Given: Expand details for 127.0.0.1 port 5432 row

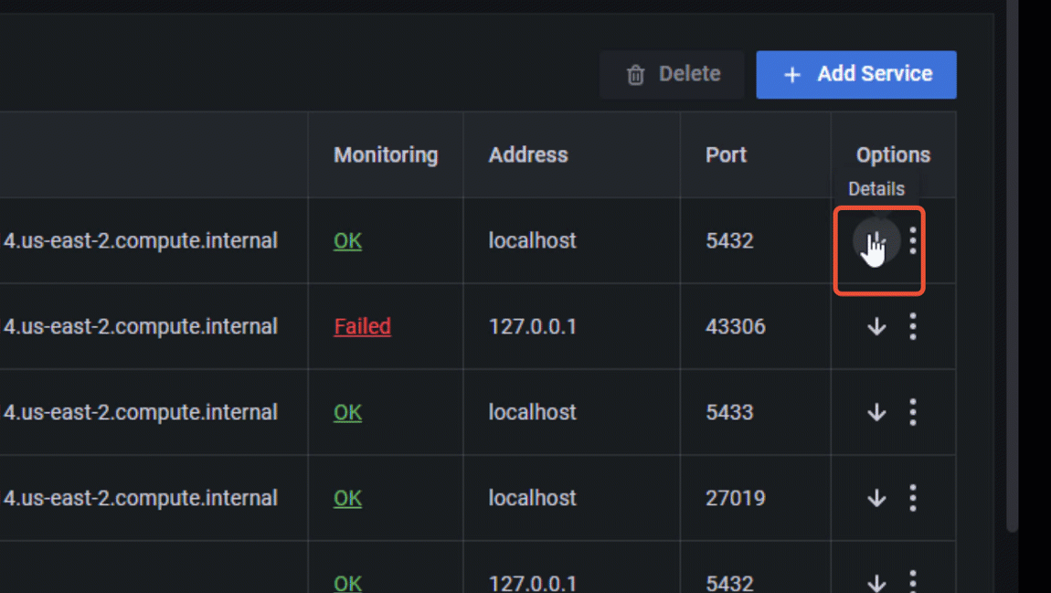Looking at the screenshot, I should point(876,582).
